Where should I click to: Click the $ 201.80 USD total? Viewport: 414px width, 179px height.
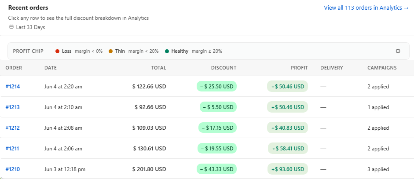point(149,169)
